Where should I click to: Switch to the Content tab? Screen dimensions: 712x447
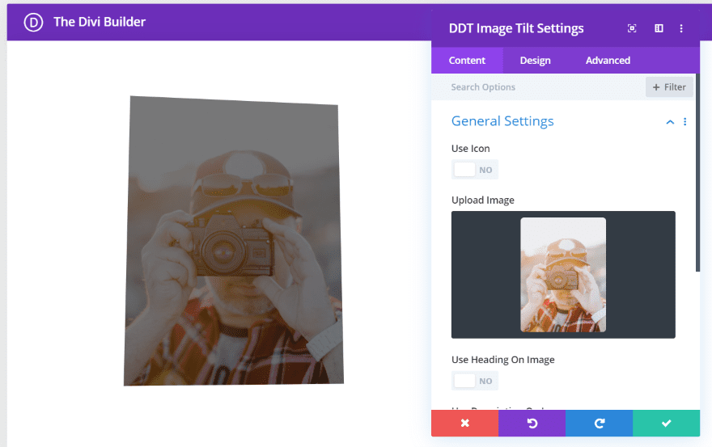[x=467, y=61]
